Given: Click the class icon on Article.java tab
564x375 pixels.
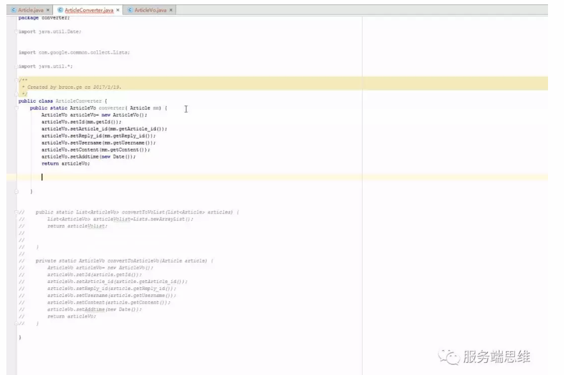Looking at the screenshot, I should pyautogui.click(x=13, y=10).
